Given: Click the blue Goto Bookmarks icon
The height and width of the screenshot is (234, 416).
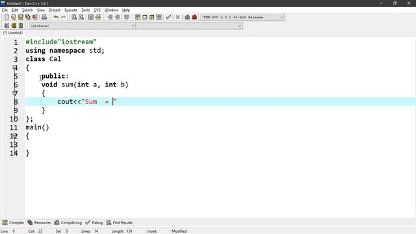Looking at the screenshot, I should 21,26.
